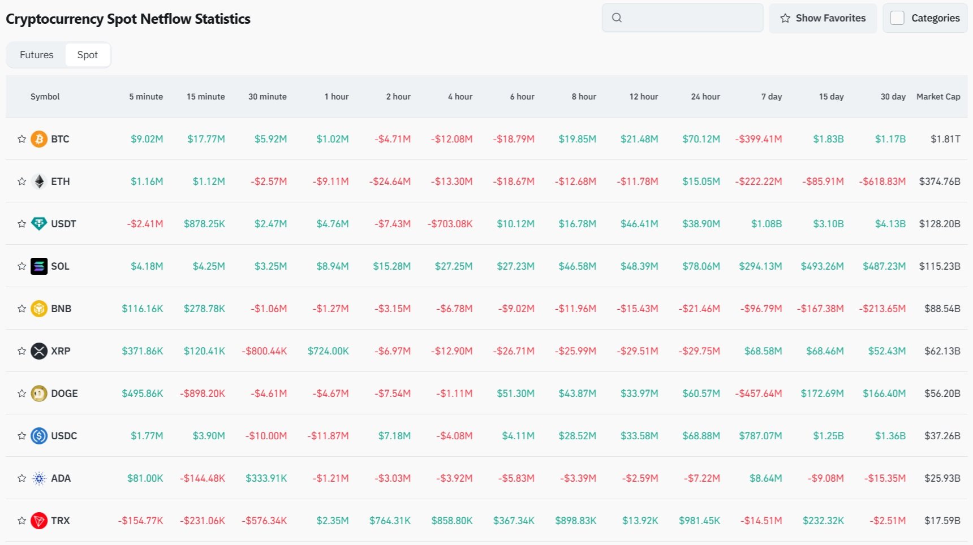Open the BNB symbol link
973x545 pixels.
(61, 309)
